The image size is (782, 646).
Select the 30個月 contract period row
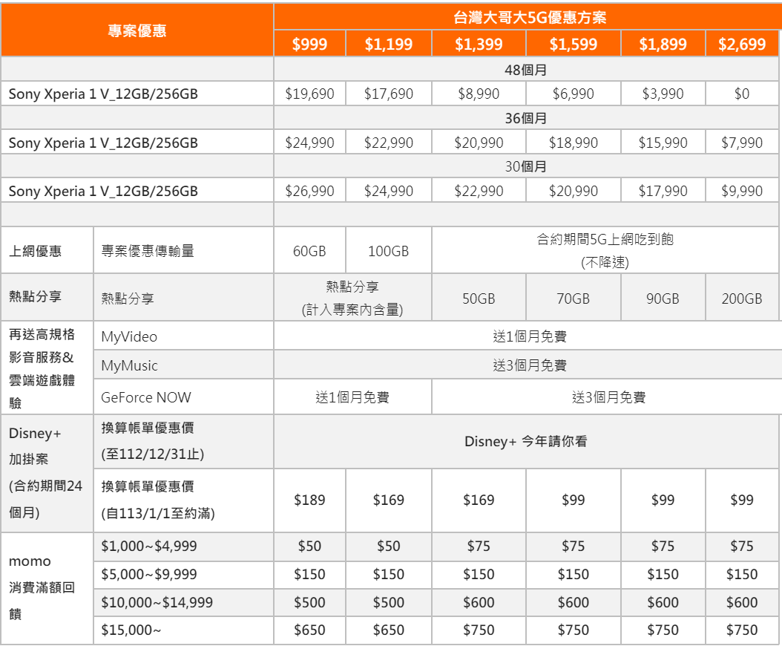pos(526,167)
